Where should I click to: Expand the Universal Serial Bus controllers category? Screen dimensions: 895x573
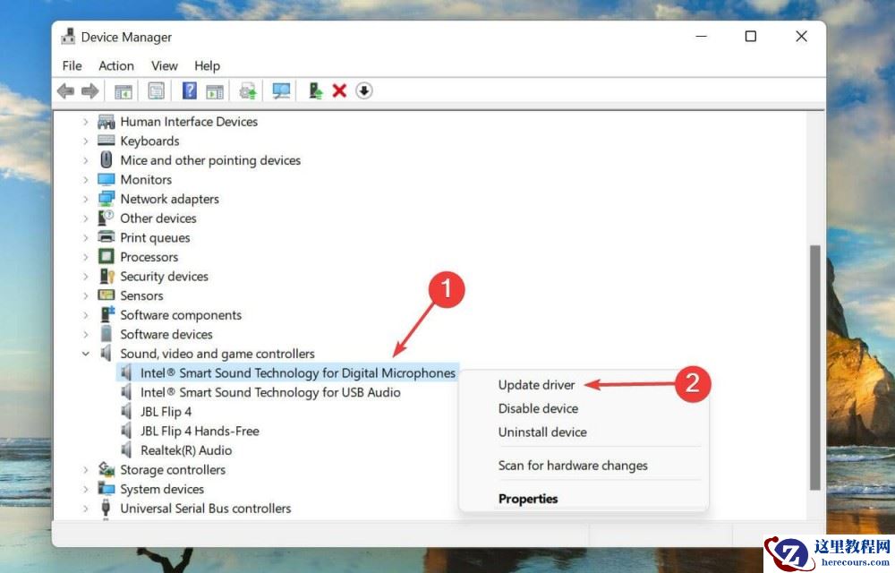pos(85,508)
